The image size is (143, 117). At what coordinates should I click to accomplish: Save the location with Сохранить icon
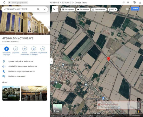point(16,49)
